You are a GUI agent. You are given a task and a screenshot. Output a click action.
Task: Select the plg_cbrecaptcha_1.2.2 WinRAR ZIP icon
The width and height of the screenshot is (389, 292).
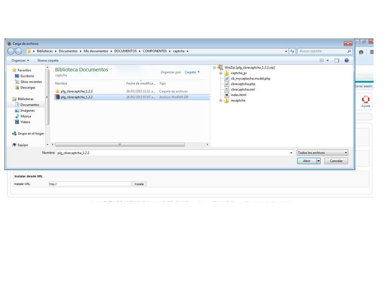pyautogui.click(x=57, y=97)
